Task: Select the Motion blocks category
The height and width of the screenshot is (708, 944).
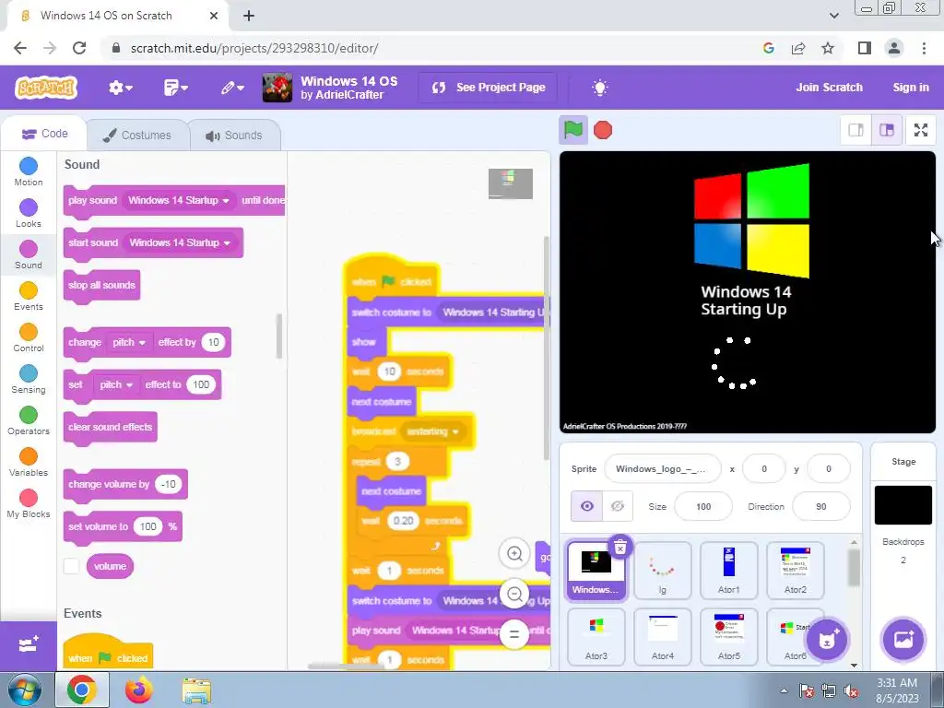Action: [x=29, y=171]
